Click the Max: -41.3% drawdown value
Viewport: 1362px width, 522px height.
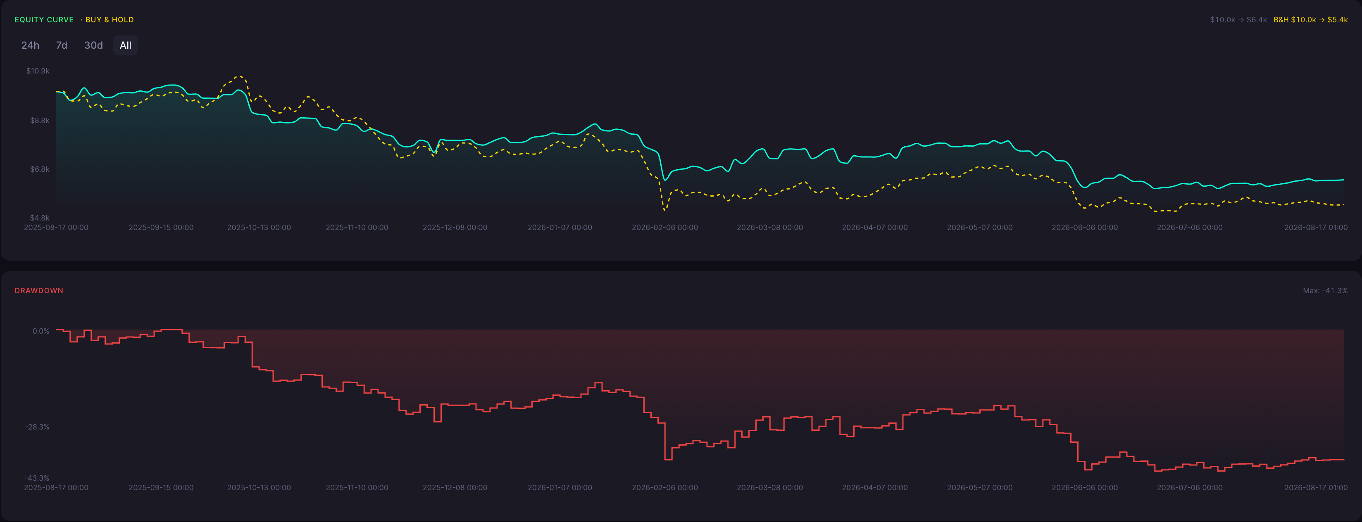tap(1325, 291)
